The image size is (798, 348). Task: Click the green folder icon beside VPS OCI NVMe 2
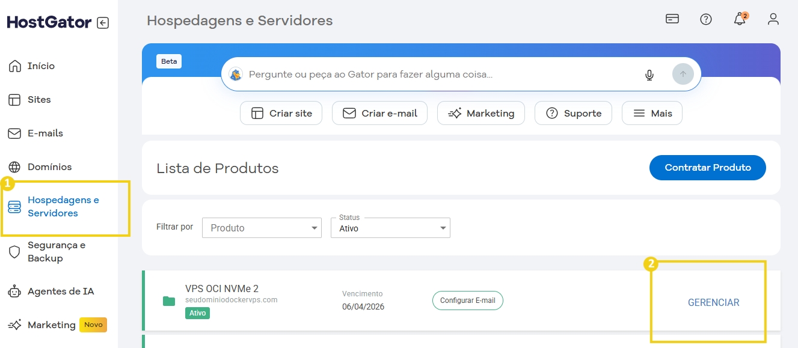(169, 301)
